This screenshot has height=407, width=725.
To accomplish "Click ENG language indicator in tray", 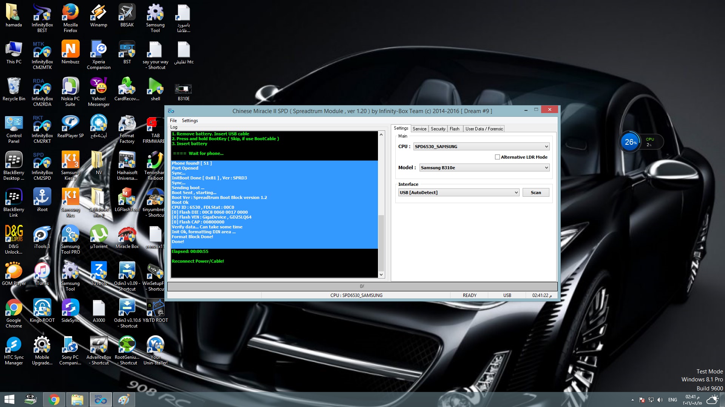I will pyautogui.click(x=673, y=400).
